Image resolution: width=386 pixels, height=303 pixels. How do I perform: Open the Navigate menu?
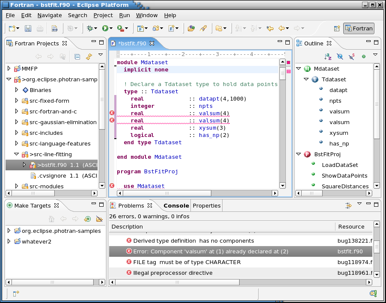pos(49,15)
